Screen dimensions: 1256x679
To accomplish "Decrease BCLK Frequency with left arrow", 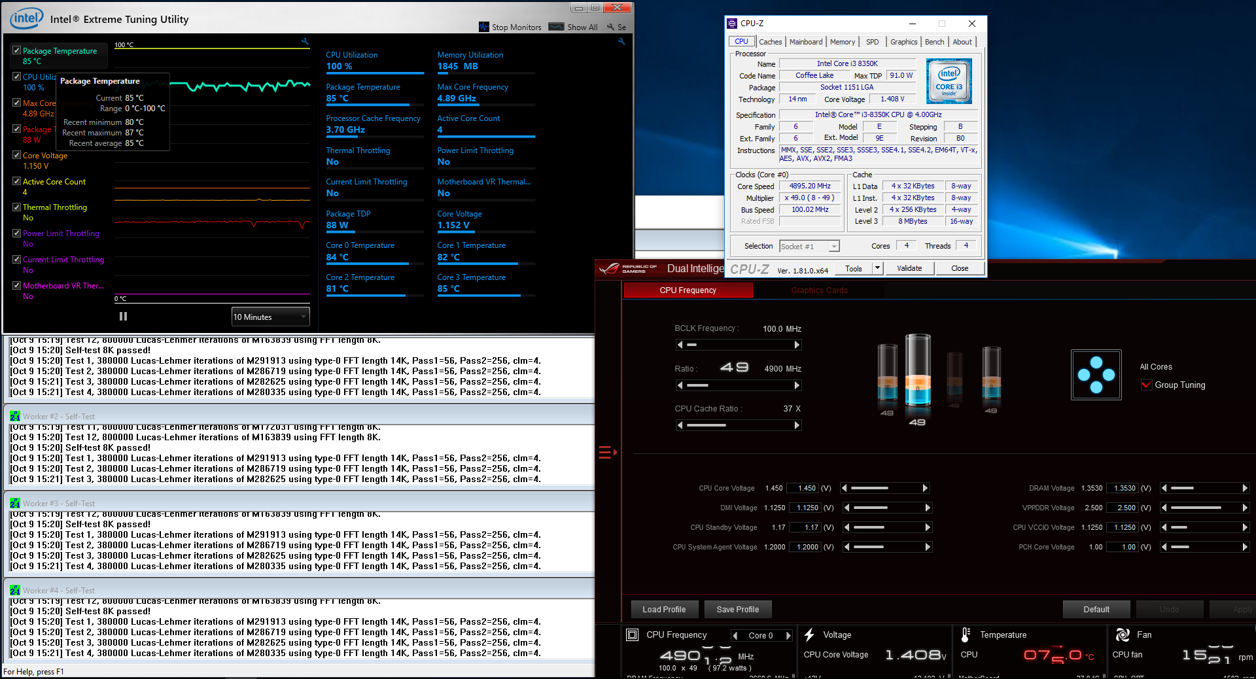I will point(680,345).
